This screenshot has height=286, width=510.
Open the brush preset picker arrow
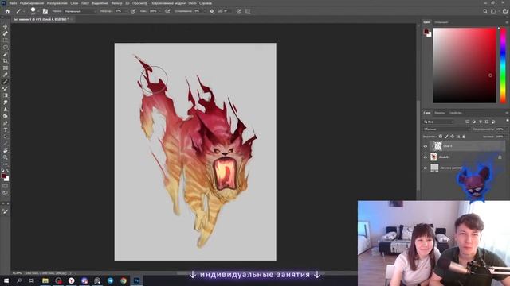[38, 11]
